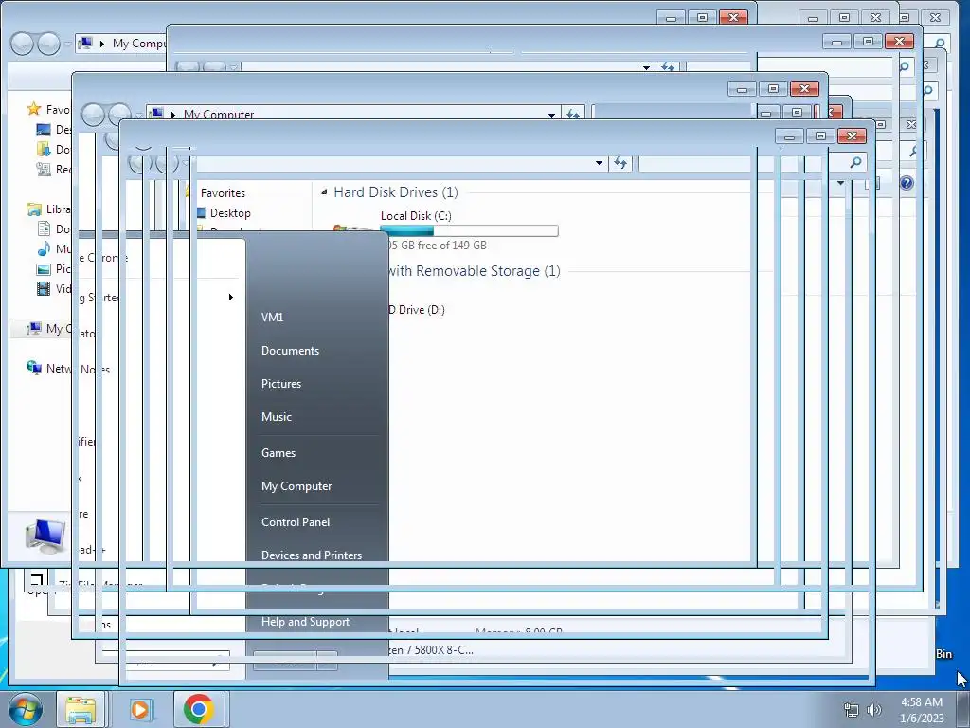Refresh the front Explorer window
Screen dimensions: 970x728
(620, 163)
